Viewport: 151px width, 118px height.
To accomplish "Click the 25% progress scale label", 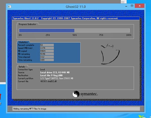I will click(x=48, y=35).
